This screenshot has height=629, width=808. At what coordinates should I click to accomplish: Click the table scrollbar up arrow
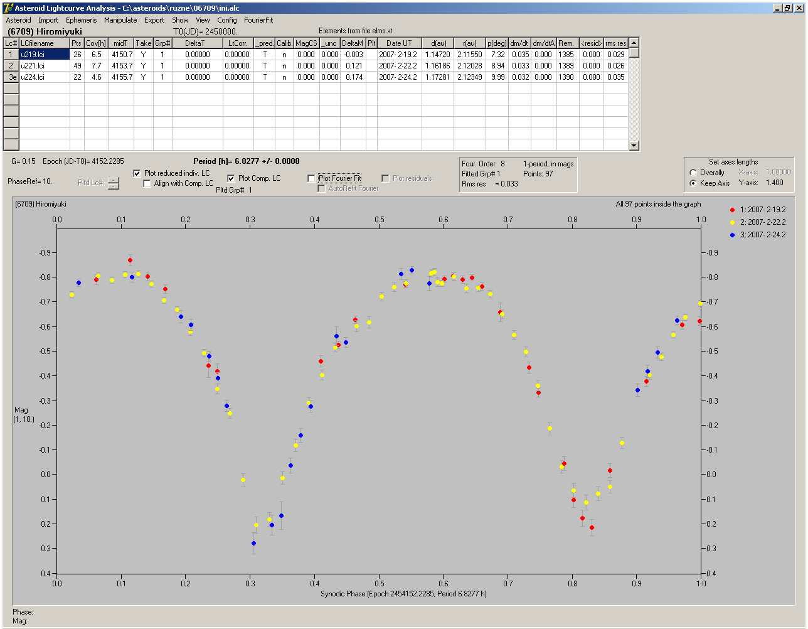coord(634,43)
